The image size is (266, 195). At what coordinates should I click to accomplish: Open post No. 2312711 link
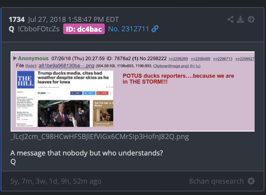click(x=128, y=29)
